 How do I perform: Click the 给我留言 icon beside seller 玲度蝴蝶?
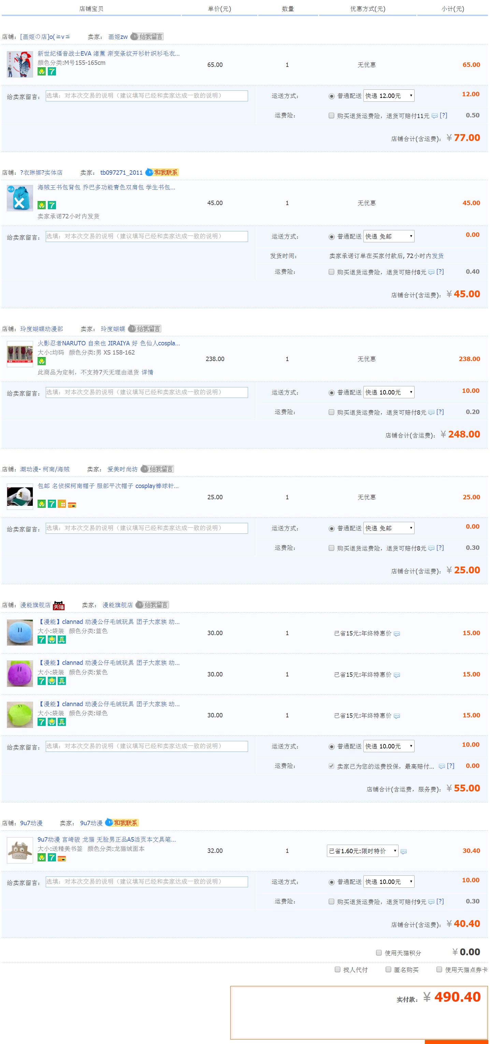tap(144, 328)
